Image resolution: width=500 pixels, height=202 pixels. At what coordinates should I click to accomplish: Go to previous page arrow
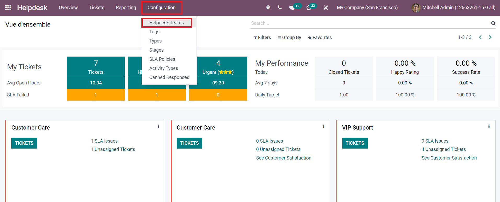click(480, 37)
